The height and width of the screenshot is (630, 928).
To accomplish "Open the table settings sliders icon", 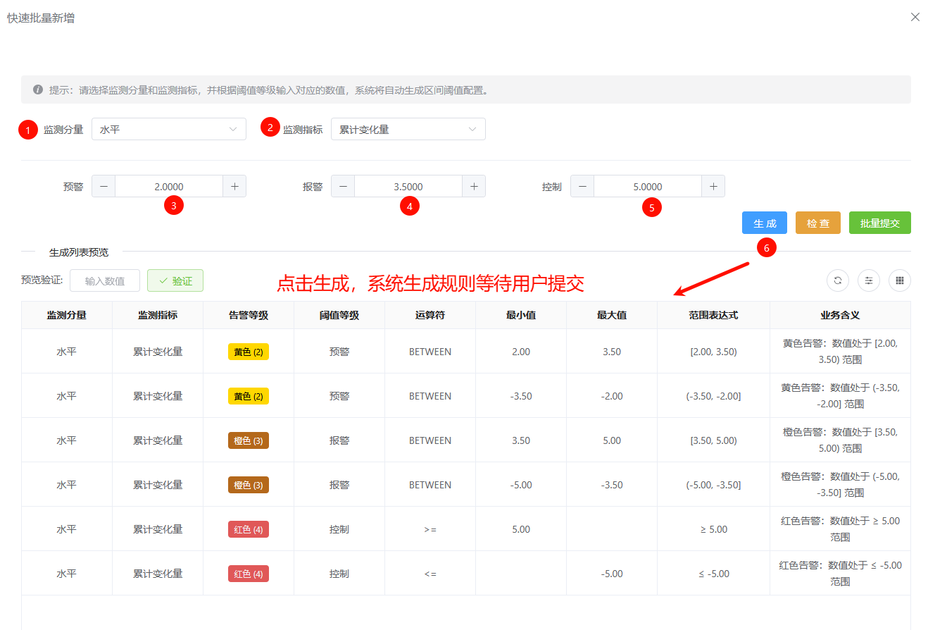I will point(869,280).
